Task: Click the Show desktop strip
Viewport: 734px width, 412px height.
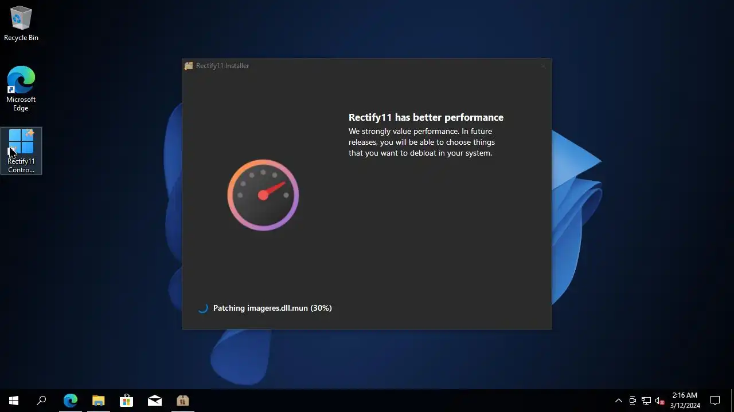Action: (x=732, y=401)
